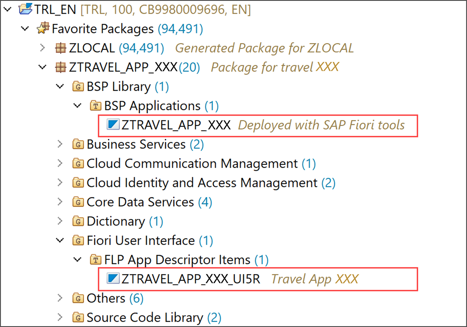
Task: Expand the Core Data Services folder
Action: coord(60,202)
